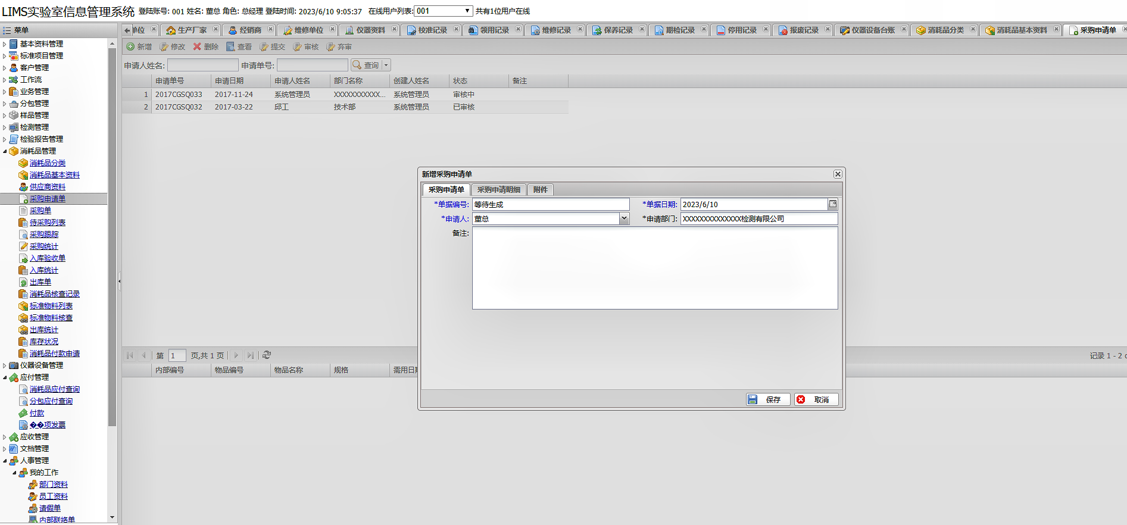Switch to 附件 tab in dialog
Image resolution: width=1127 pixels, height=525 pixels.
pos(541,189)
